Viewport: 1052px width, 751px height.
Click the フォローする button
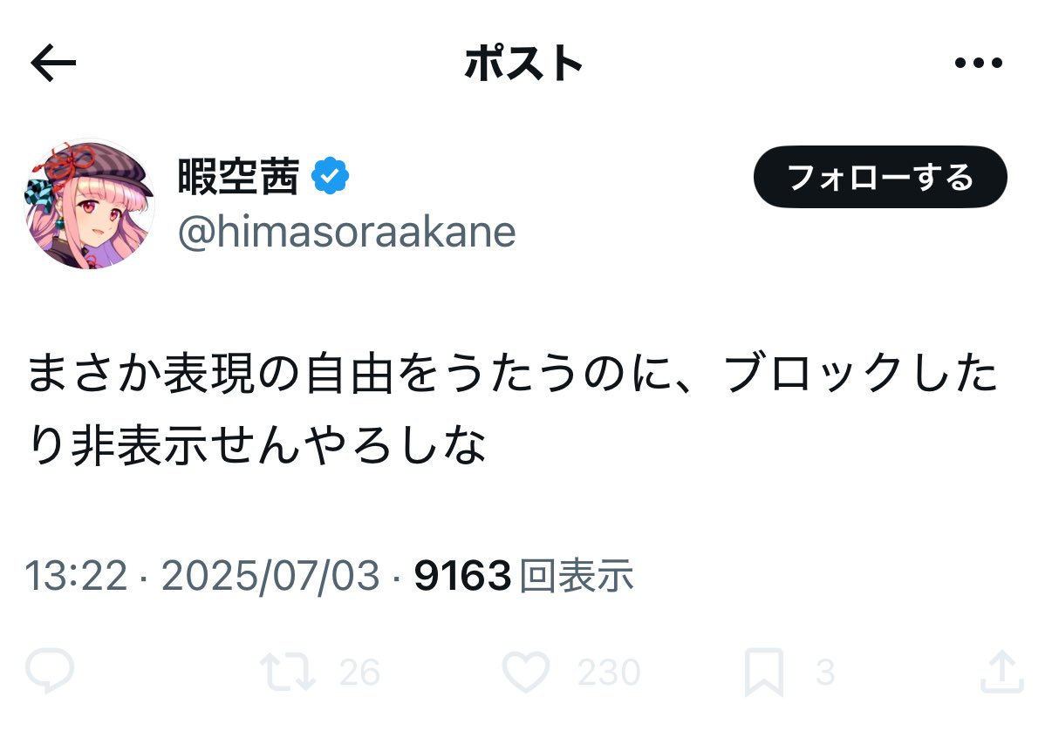coord(880,177)
